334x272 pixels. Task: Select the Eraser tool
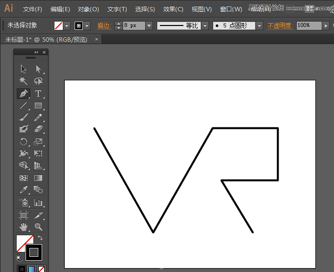(x=38, y=129)
